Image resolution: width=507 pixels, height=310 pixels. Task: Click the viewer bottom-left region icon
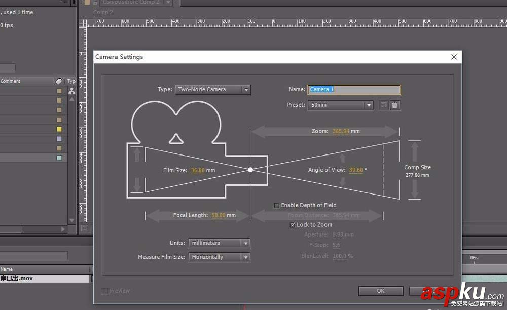[84, 228]
